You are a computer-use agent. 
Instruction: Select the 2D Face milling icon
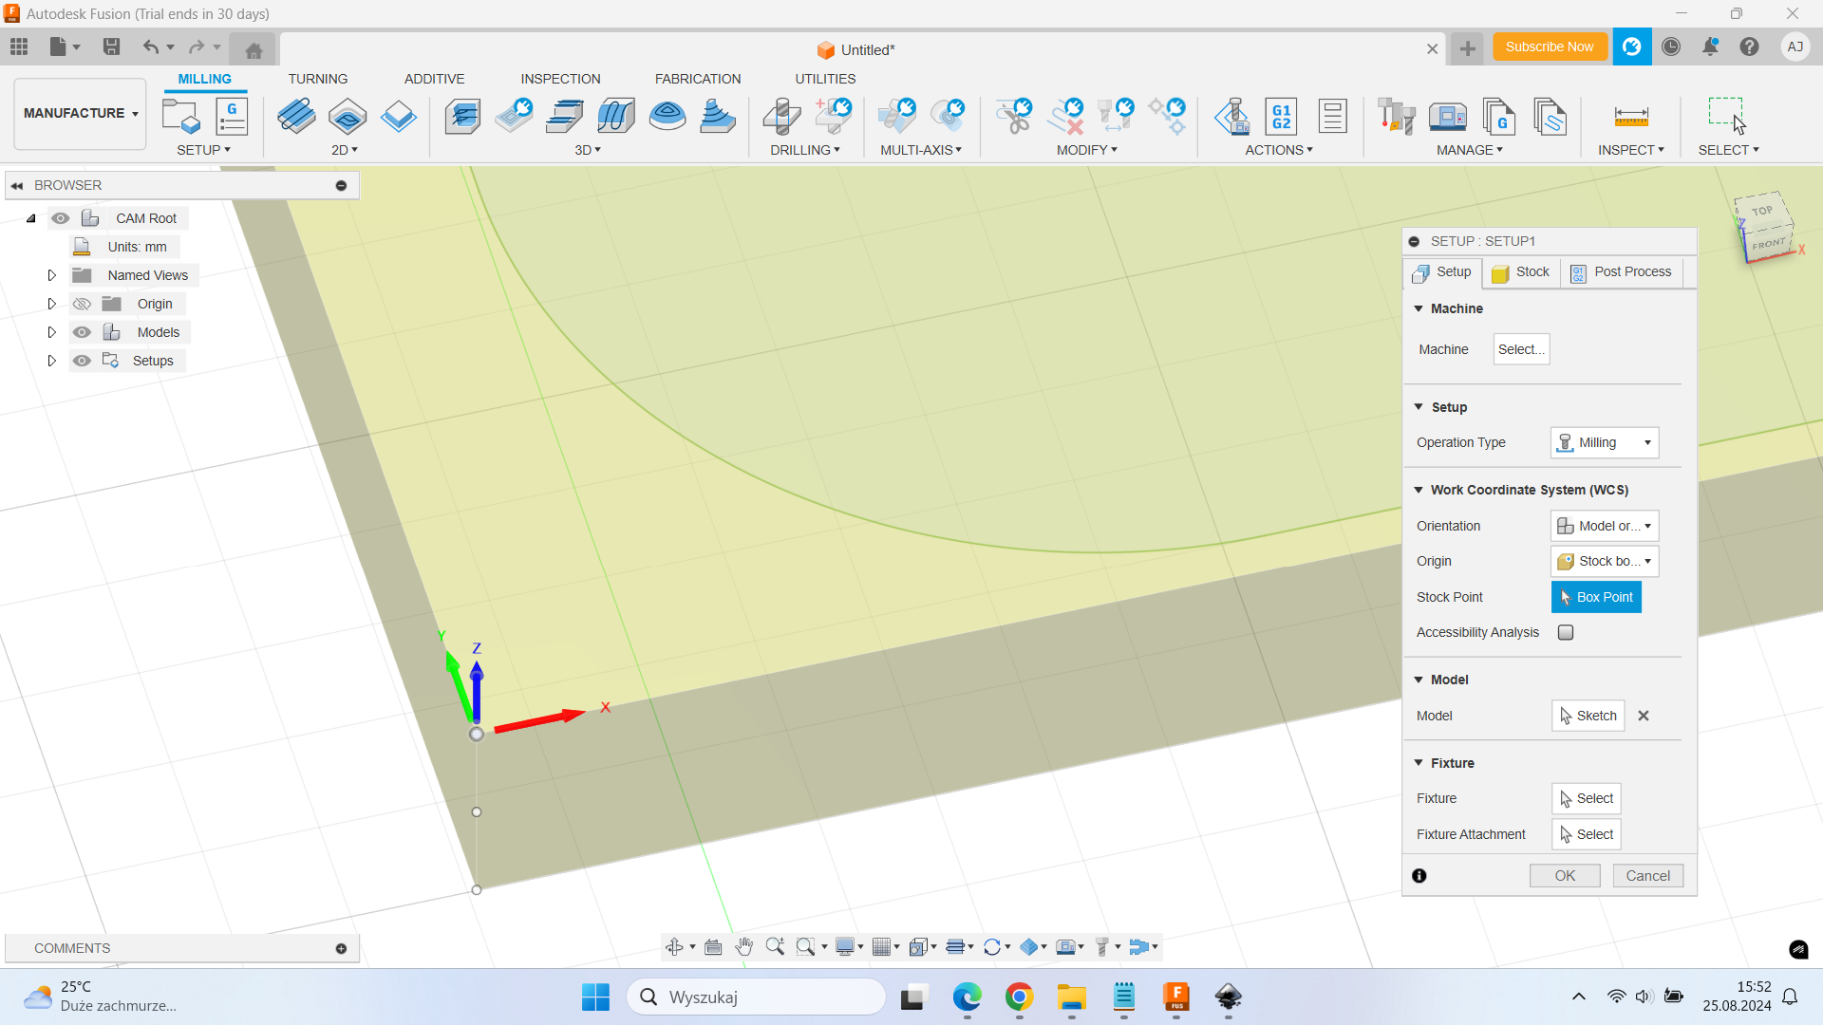(399, 117)
